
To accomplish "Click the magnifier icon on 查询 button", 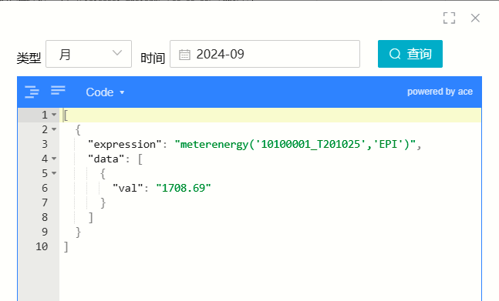I will coord(395,54).
